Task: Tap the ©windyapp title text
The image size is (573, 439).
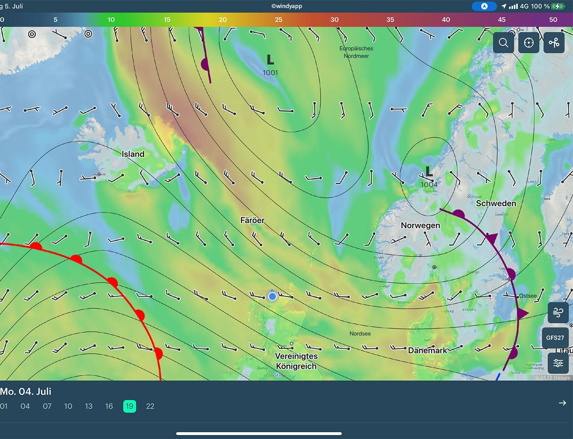Action: (x=286, y=6)
